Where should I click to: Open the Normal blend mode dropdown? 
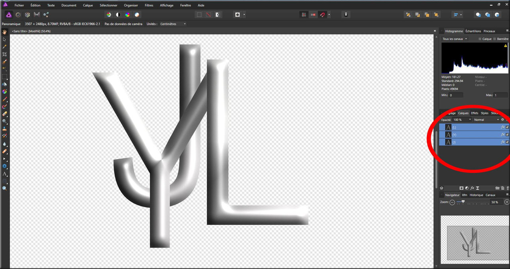tap(486, 119)
